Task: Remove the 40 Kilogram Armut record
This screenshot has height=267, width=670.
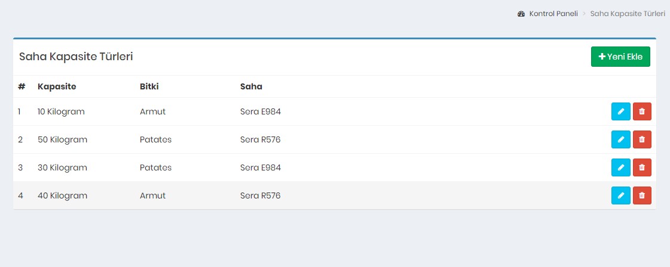Action: pyautogui.click(x=642, y=195)
